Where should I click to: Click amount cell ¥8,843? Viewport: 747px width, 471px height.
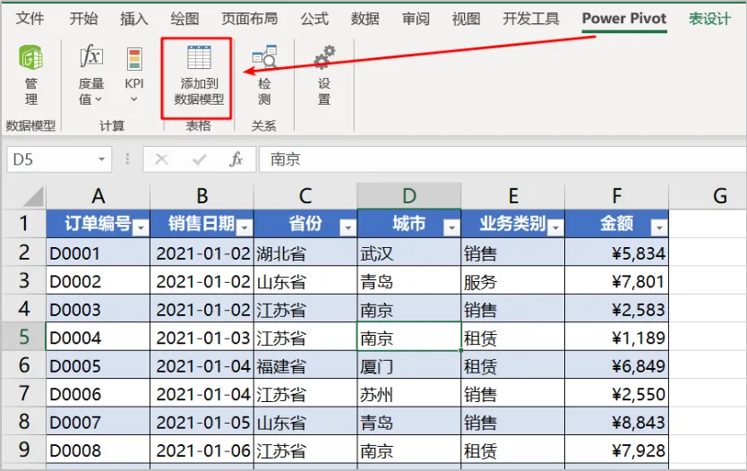pos(617,422)
